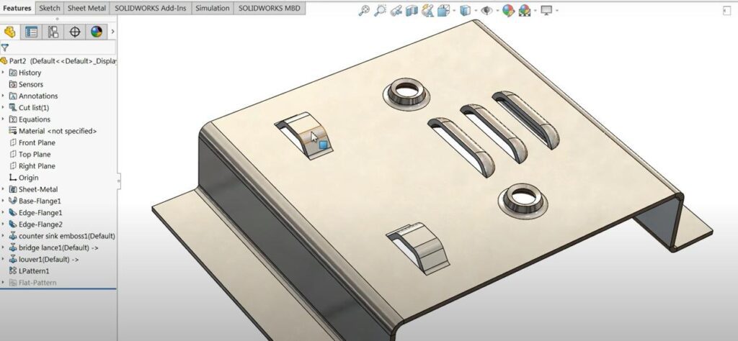Select the LPattern1 feature
Screen dimensions: 738x341
tap(29, 271)
